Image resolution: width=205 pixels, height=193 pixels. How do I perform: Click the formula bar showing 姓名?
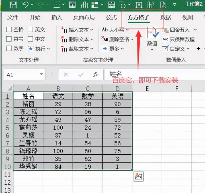click(x=155, y=74)
